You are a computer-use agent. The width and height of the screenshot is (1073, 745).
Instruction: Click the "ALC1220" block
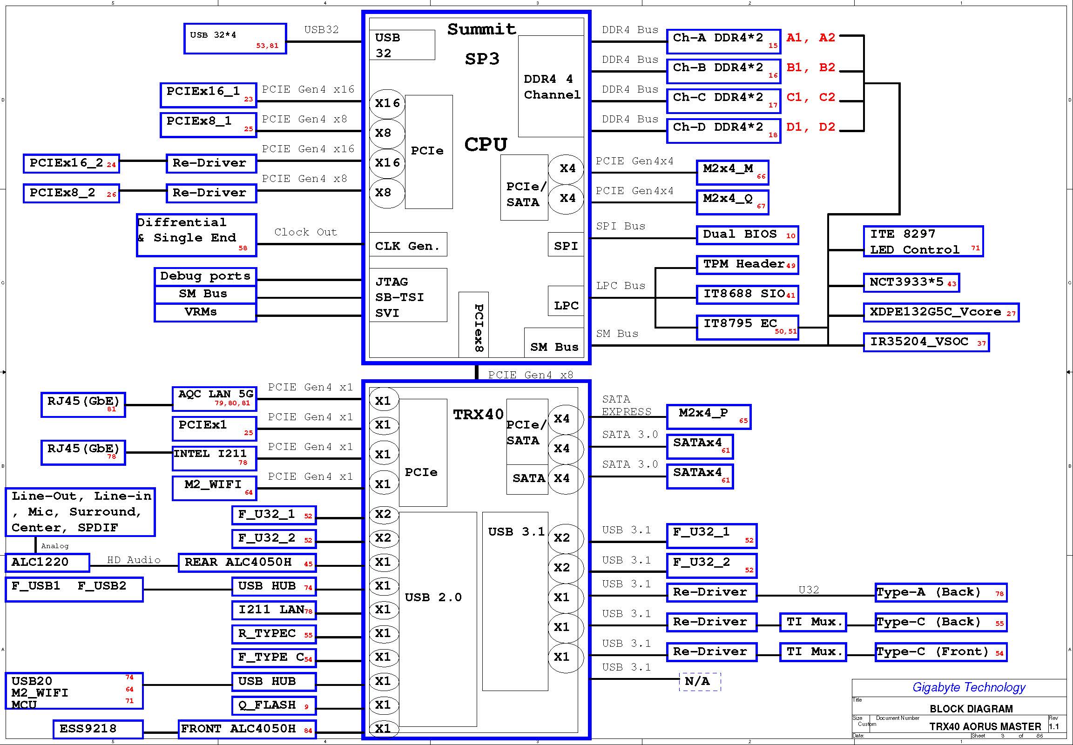tap(47, 563)
